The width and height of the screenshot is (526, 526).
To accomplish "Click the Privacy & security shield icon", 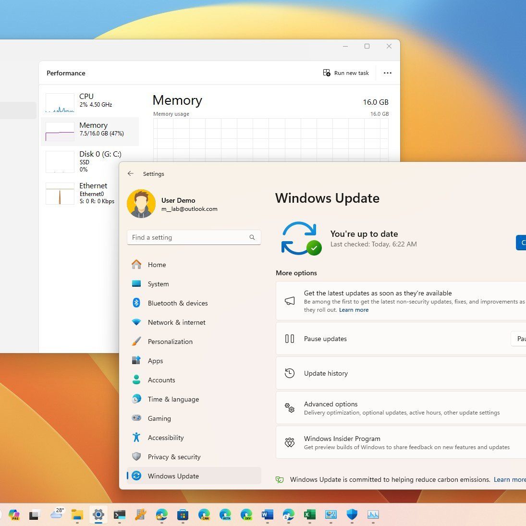I will tap(136, 456).
